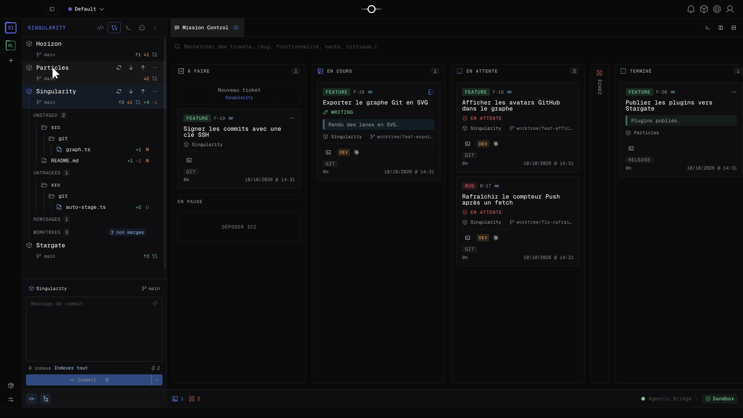
Task: Open the vertical dots menu in sidebar header
Action: point(155,28)
